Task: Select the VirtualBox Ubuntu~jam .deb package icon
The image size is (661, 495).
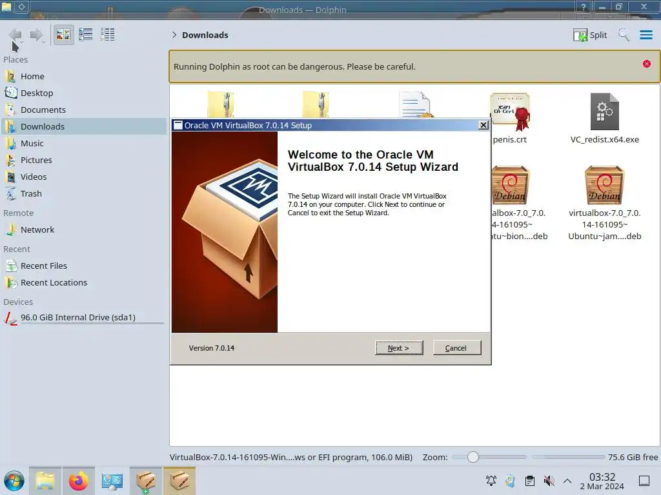Action: [604, 185]
